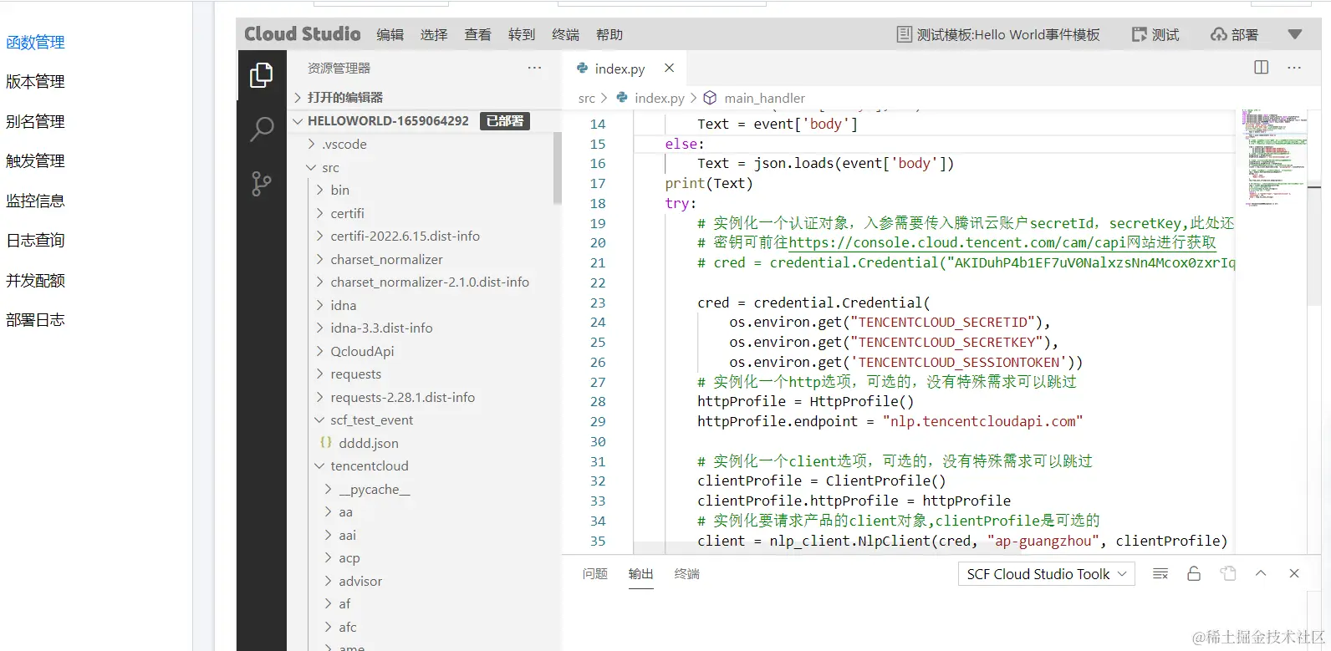This screenshot has height=651, width=1331.
Task: Open the 查看 menu
Action: click(478, 34)
